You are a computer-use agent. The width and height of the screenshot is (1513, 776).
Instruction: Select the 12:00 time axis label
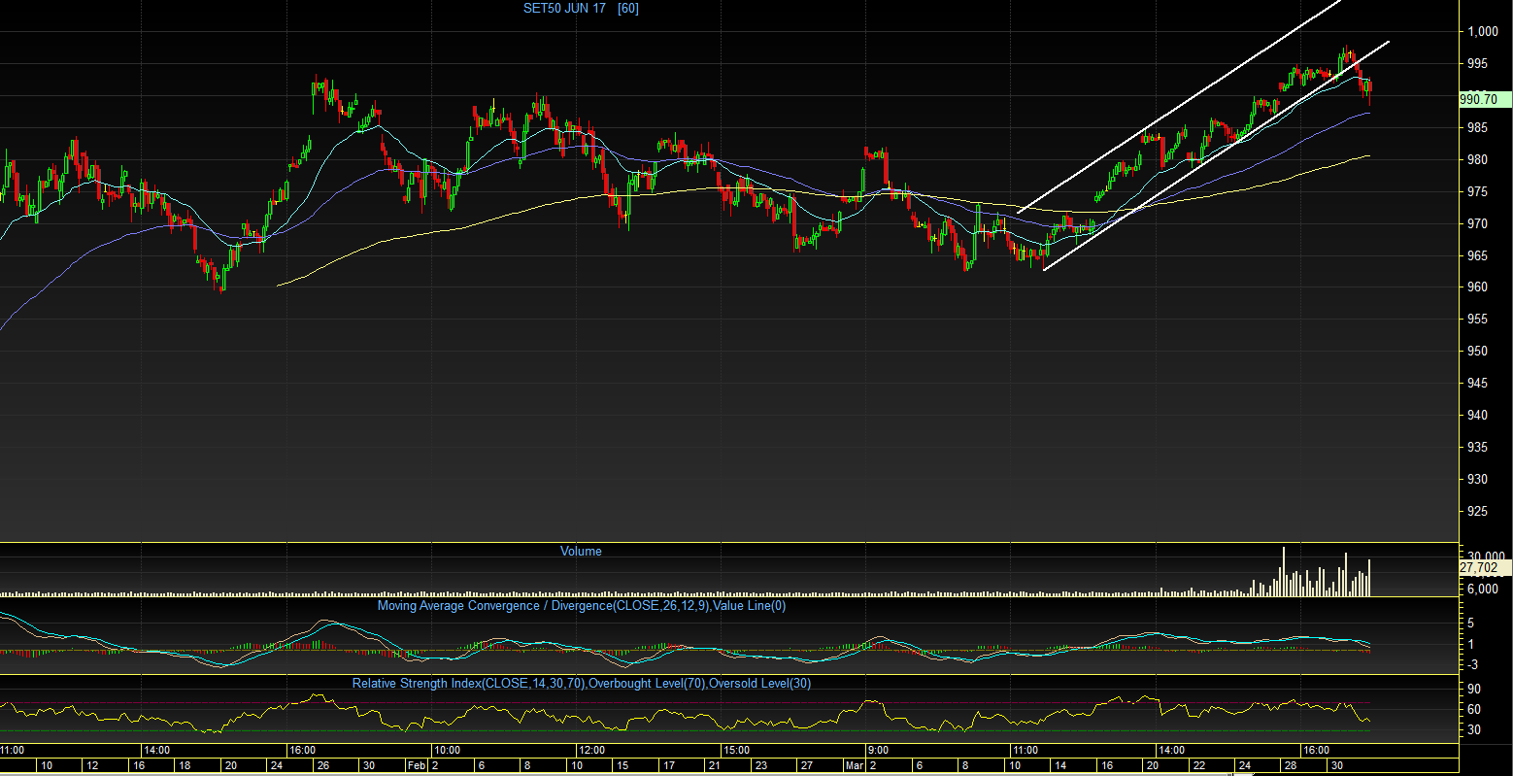(x=591, y=751)
